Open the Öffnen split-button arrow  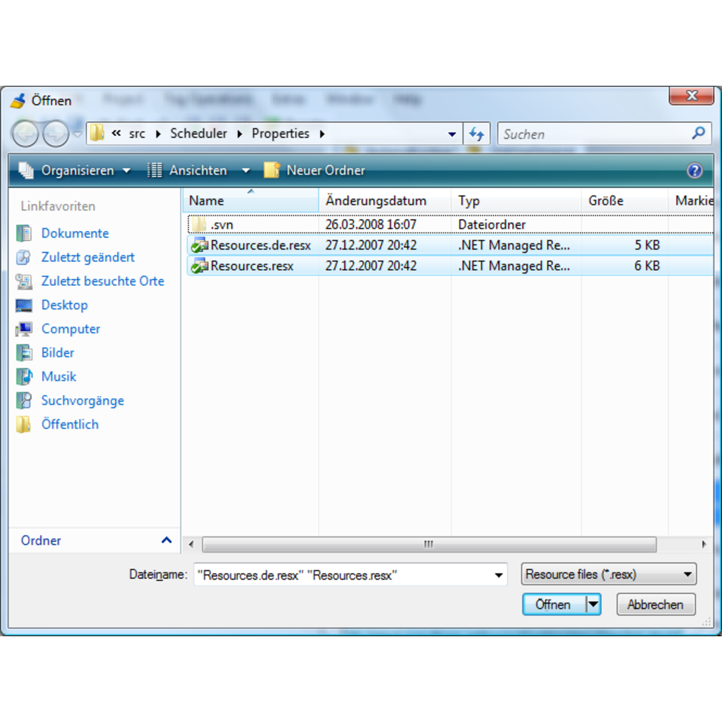tap(593, 604)
